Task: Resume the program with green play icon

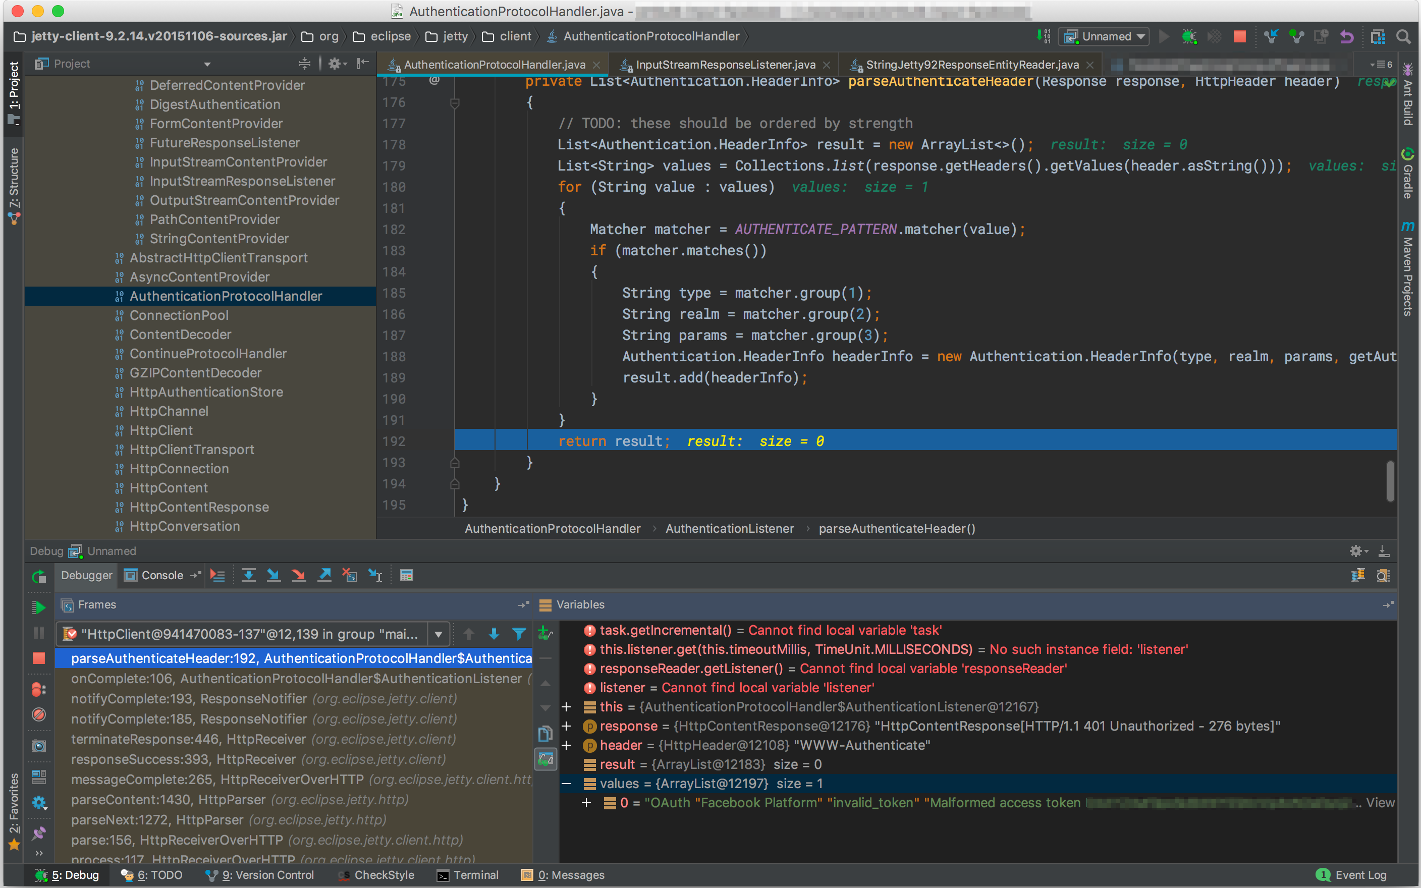Action: (39, 607)
